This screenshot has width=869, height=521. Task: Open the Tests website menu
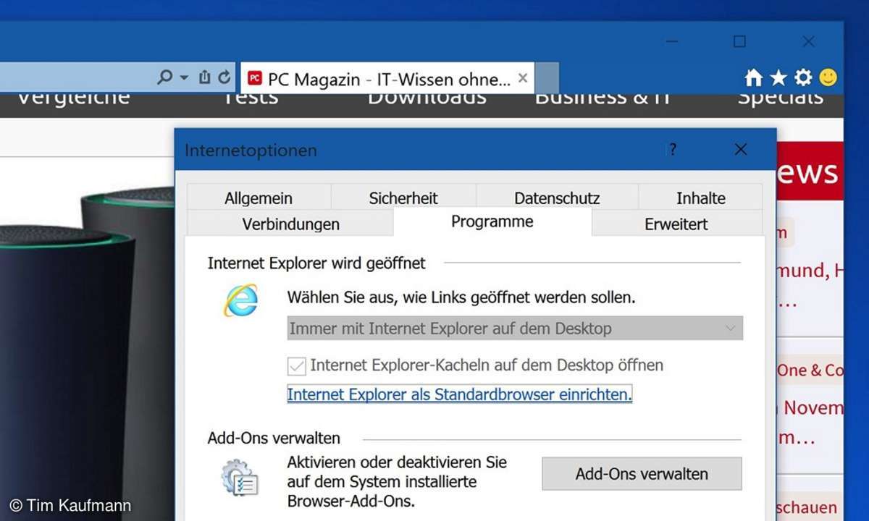[251, 98]
